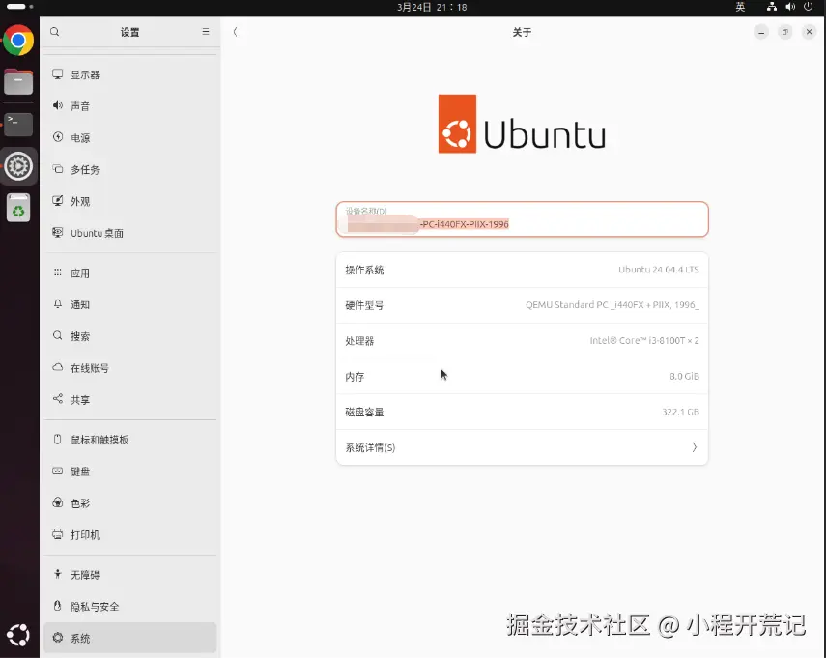Click the speaker icon beside 声音

click(x=57, y=106)
